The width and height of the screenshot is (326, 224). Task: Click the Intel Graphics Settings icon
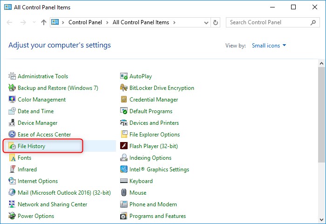click(124, 170)
